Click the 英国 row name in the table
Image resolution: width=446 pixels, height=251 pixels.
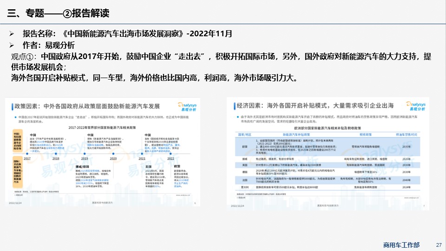pyautogui.click(x=245, y=165)
